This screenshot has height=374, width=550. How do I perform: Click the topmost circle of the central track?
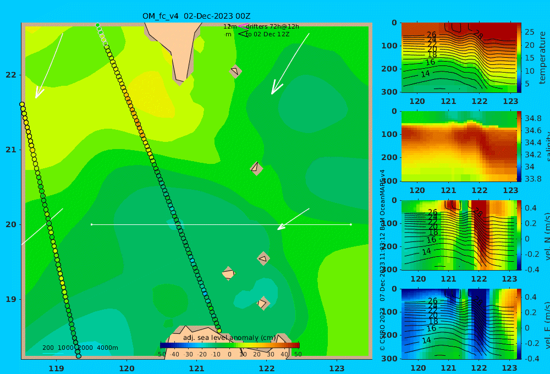click(x=97, y=25)
